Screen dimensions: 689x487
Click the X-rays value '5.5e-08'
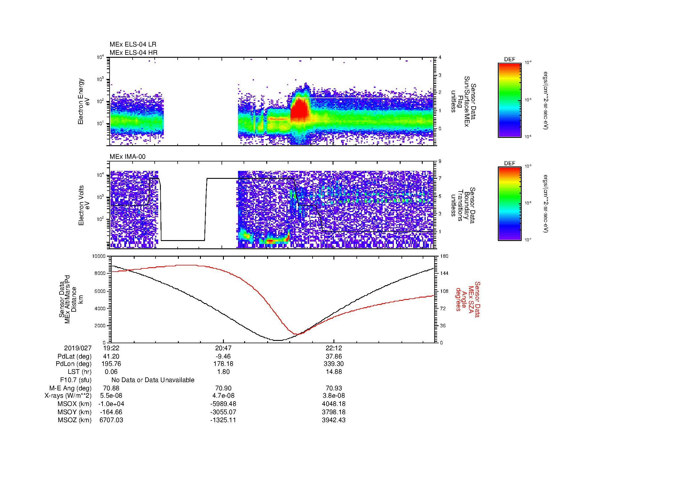pyautogui.click(x=111, y=396)
